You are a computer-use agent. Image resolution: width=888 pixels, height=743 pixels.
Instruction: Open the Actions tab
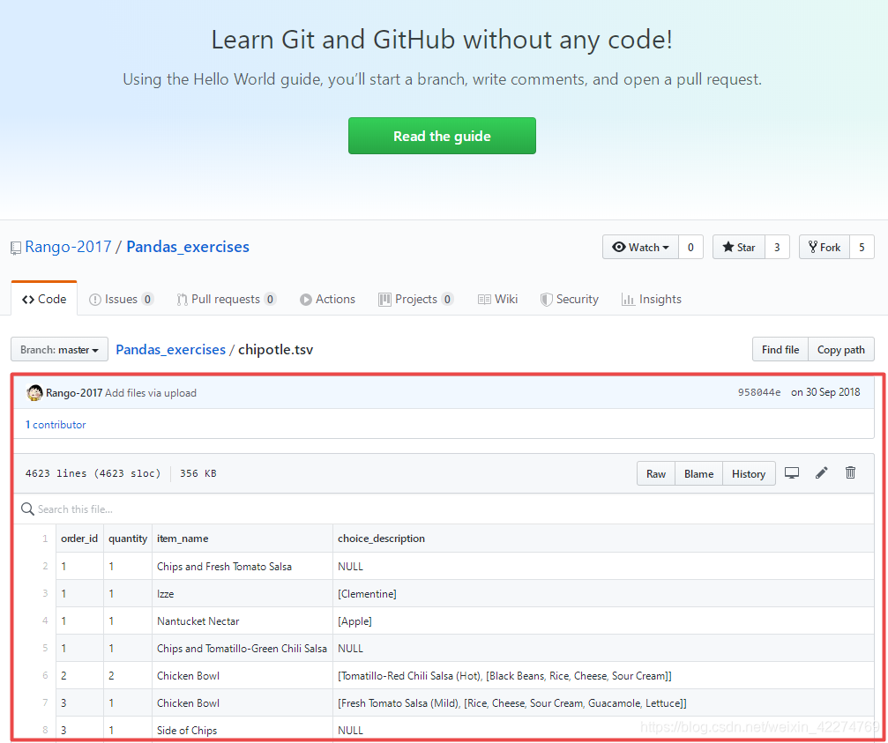pos(327,299)
